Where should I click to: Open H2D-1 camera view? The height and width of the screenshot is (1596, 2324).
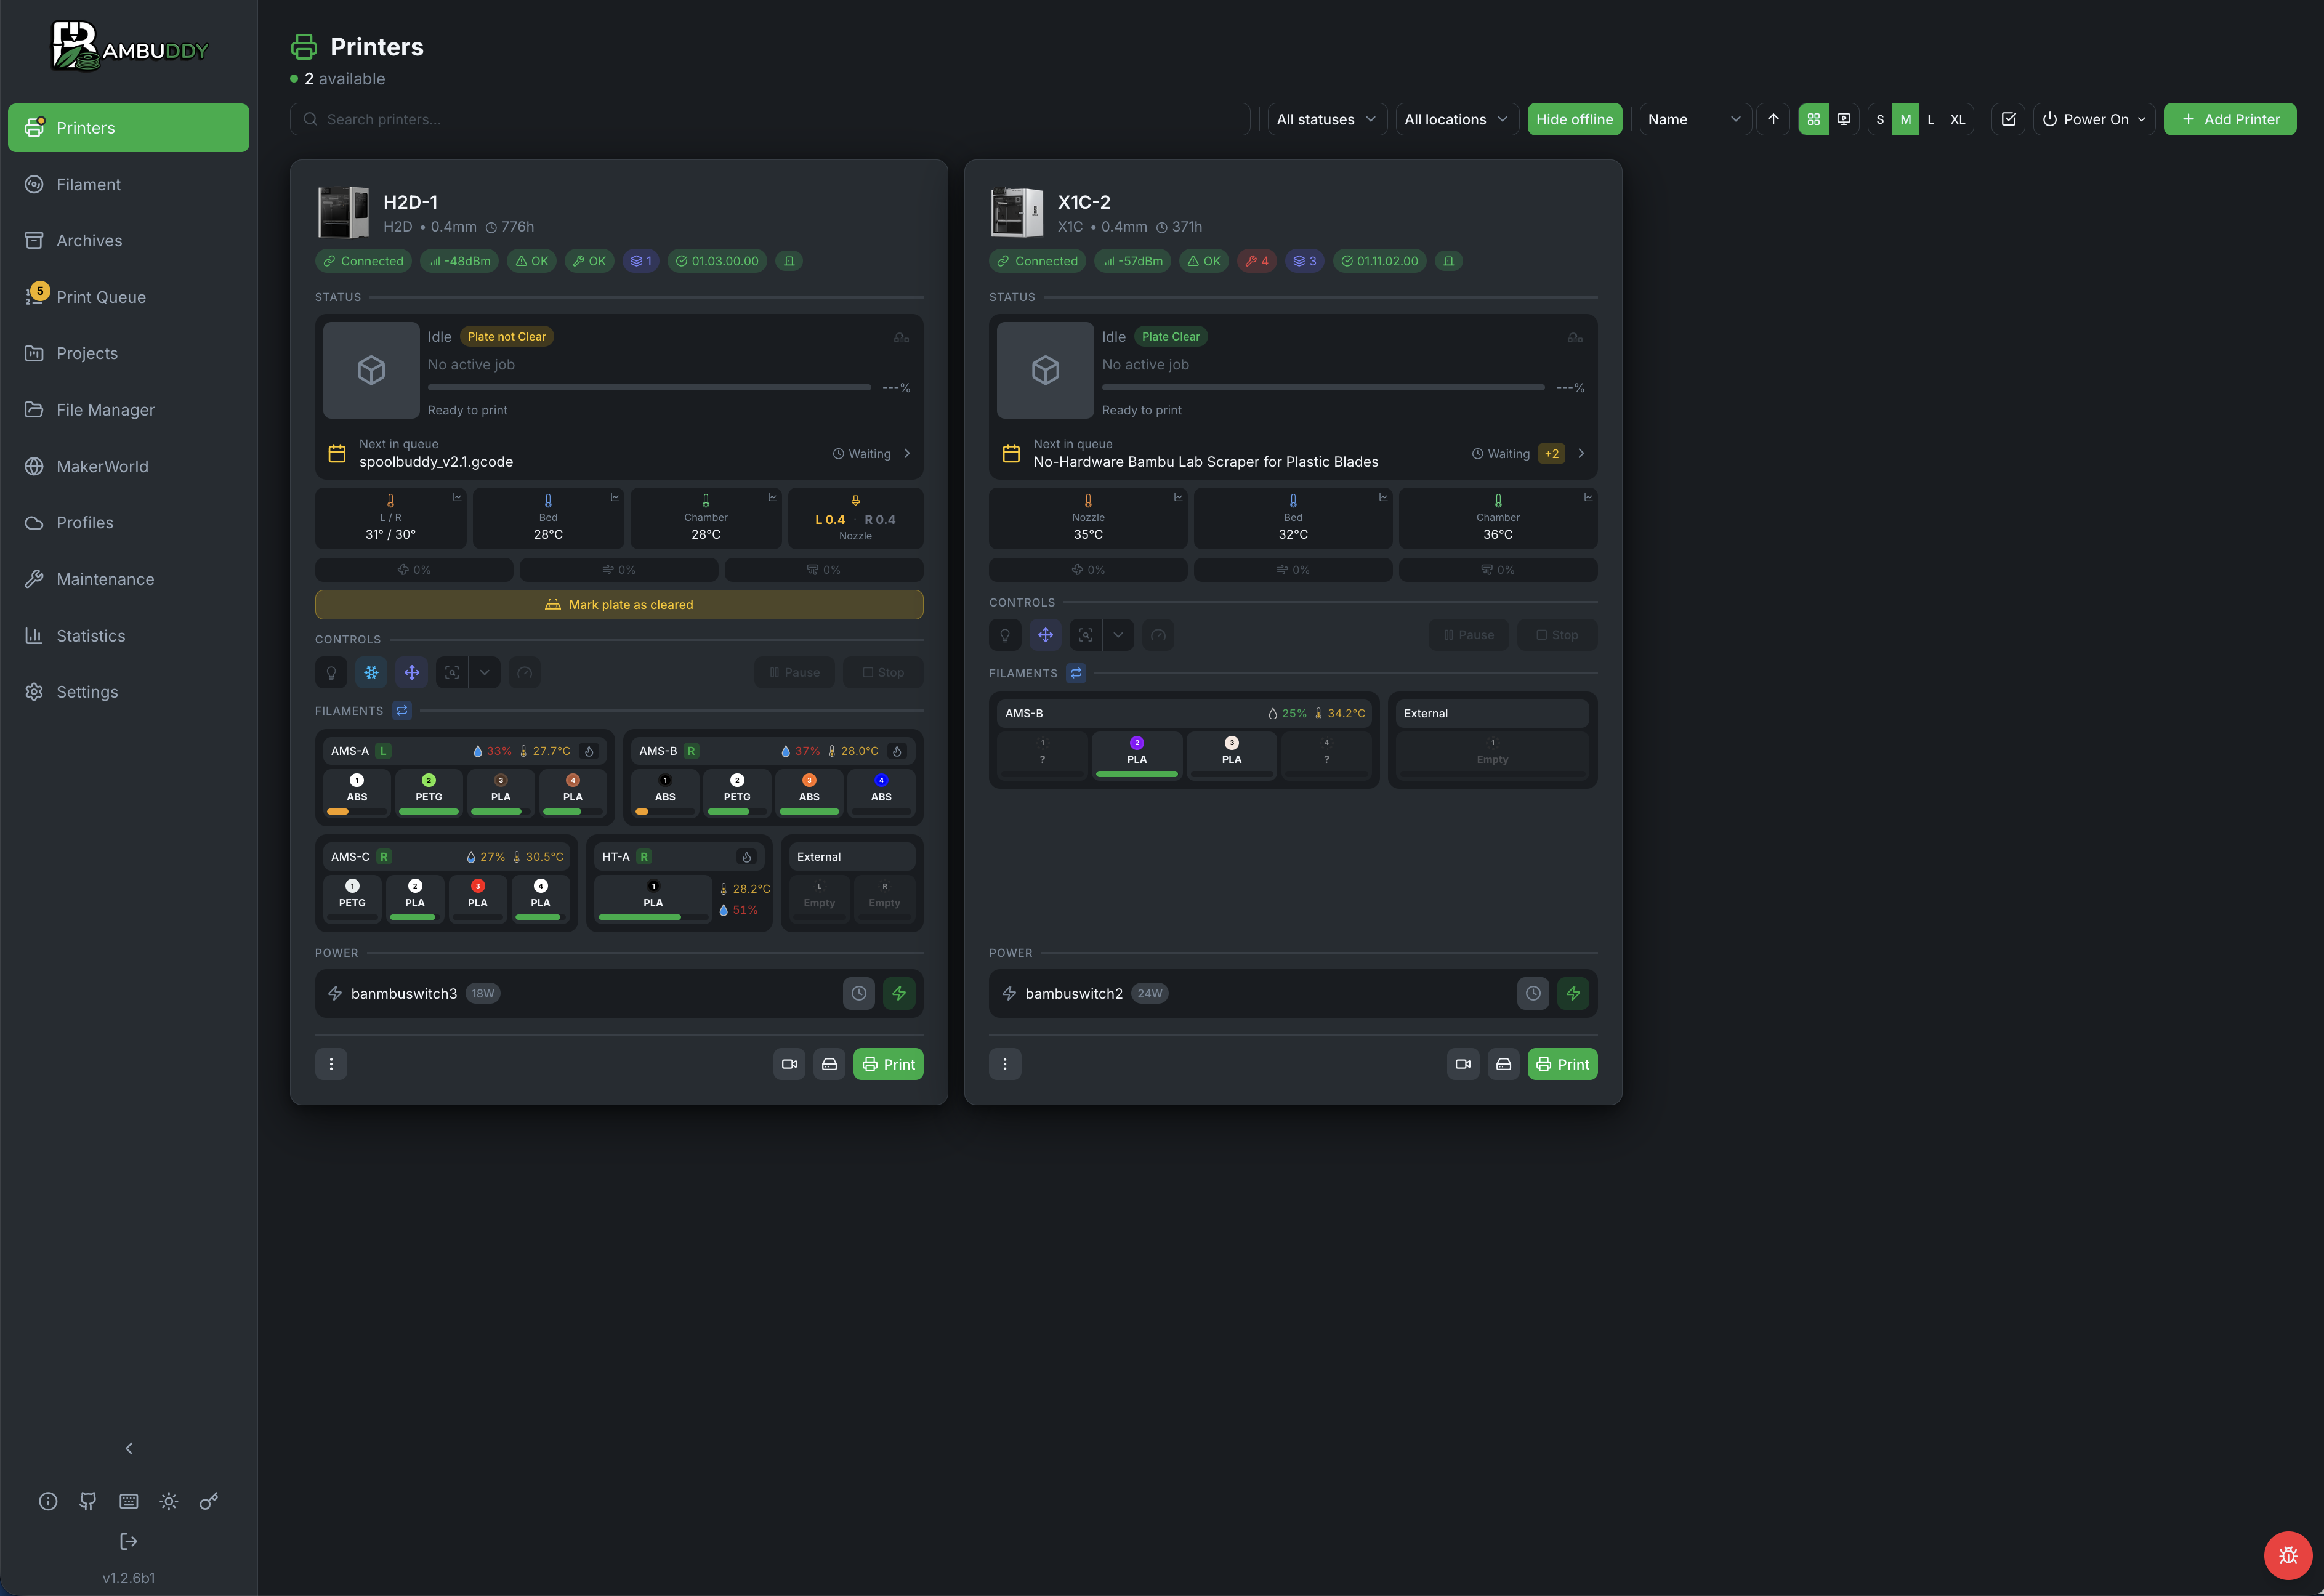click(789, 1064)
